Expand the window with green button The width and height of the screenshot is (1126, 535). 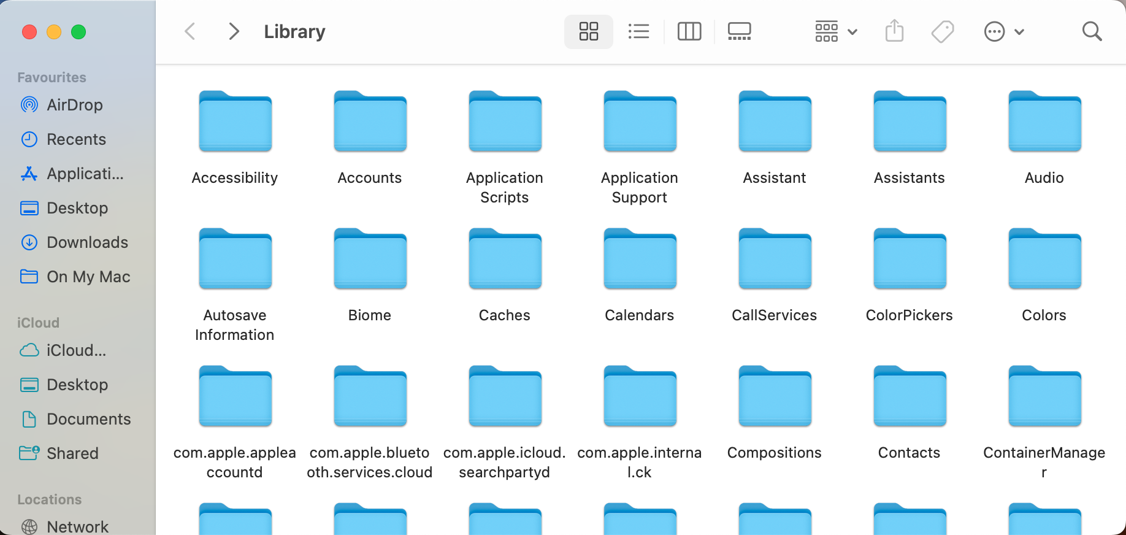[x=79, y=32]
